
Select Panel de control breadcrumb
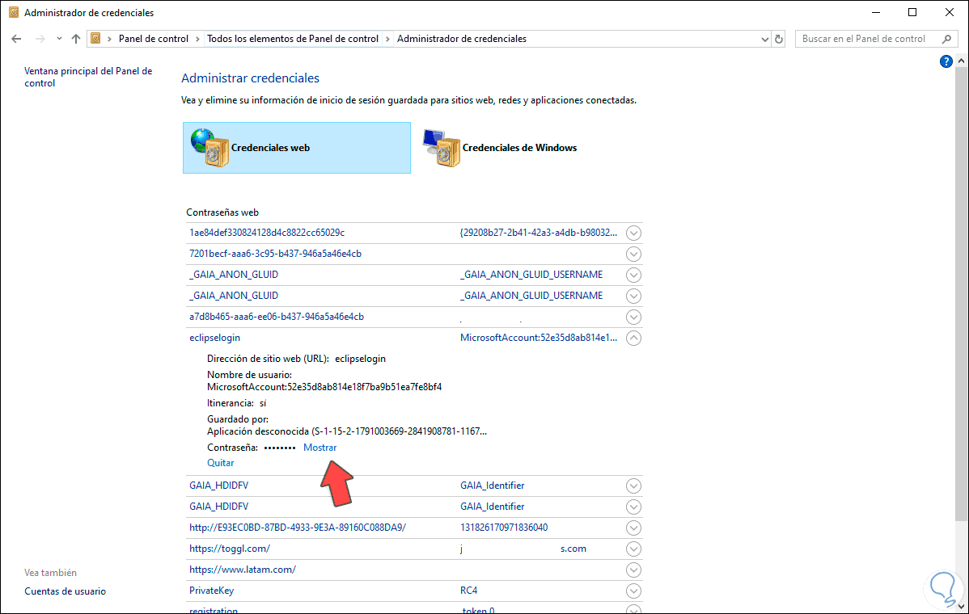point(154,39)
